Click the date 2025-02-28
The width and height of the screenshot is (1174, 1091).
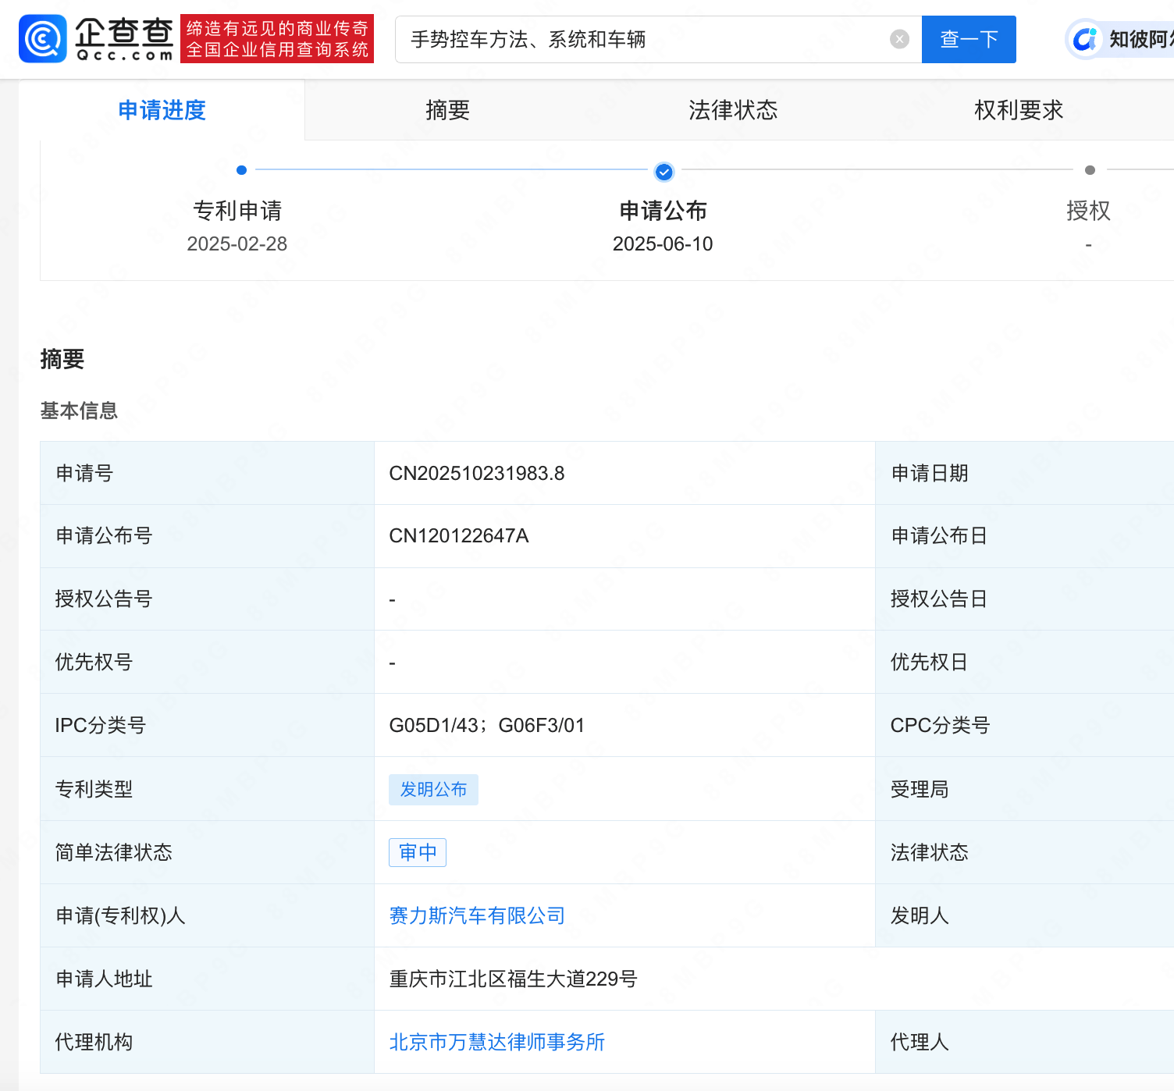(237, 244)
